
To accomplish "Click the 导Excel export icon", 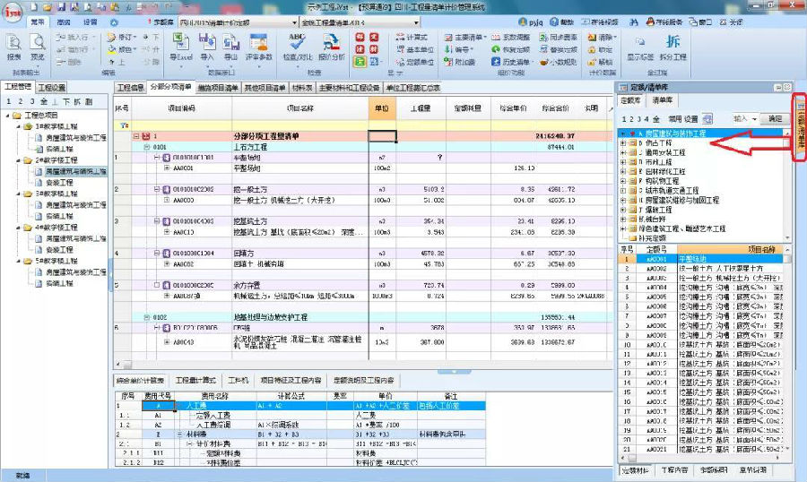I will [x=182, y=45].
